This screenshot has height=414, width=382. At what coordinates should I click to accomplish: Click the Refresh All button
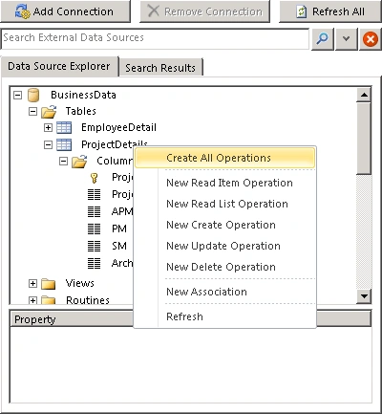pos(330,11)
